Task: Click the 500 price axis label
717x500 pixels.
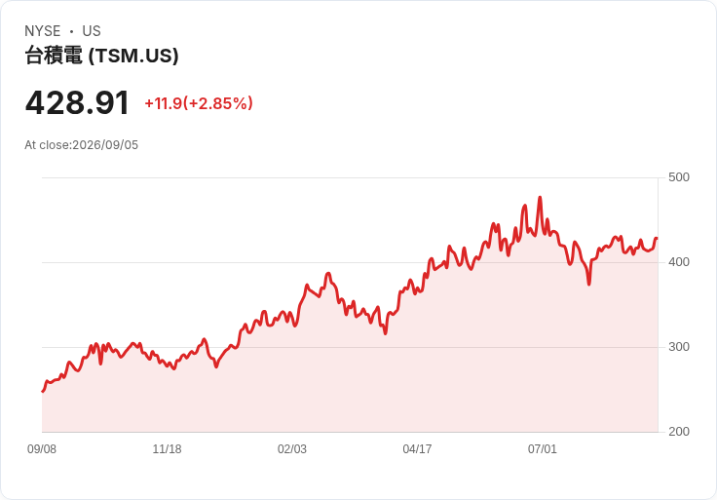Action: [679, 177]
